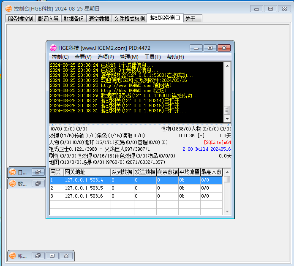
Task: Restore the minimized "数..." window
Action: tap(38, 184)
